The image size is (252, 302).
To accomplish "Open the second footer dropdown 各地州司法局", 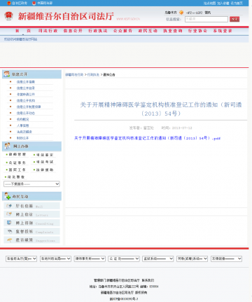I will click(55, 259).
